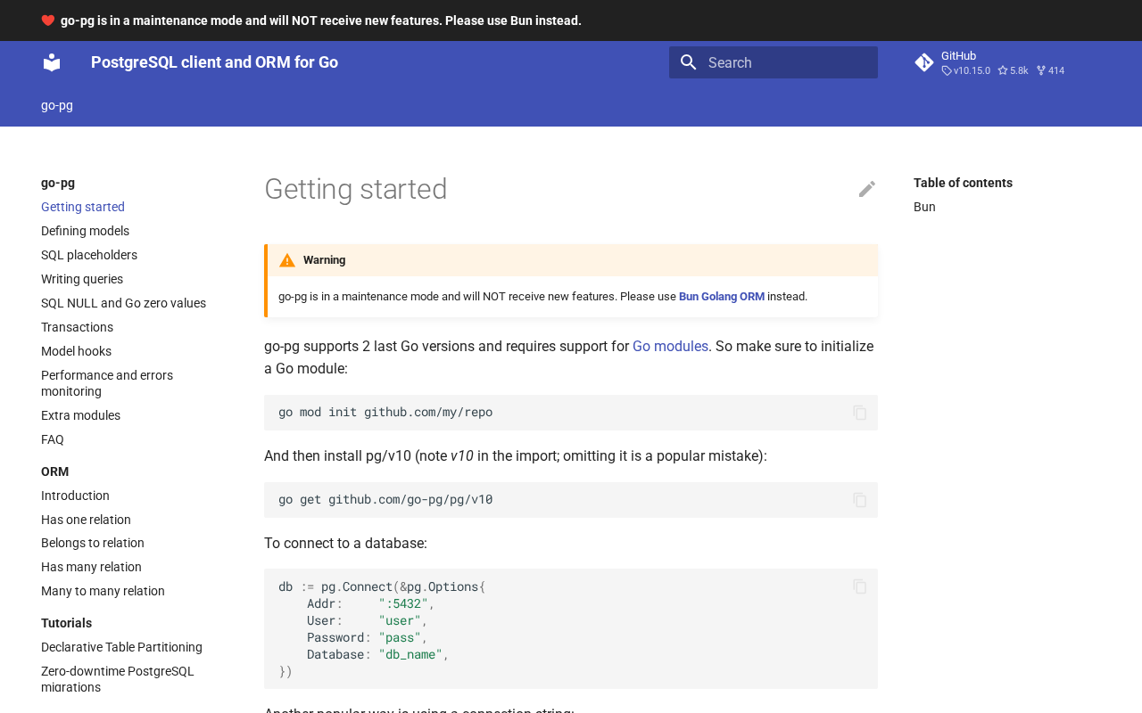This screenshot has width=1142, height=713.
Task: Copy the pg.Connect code block
Action: 859,586
